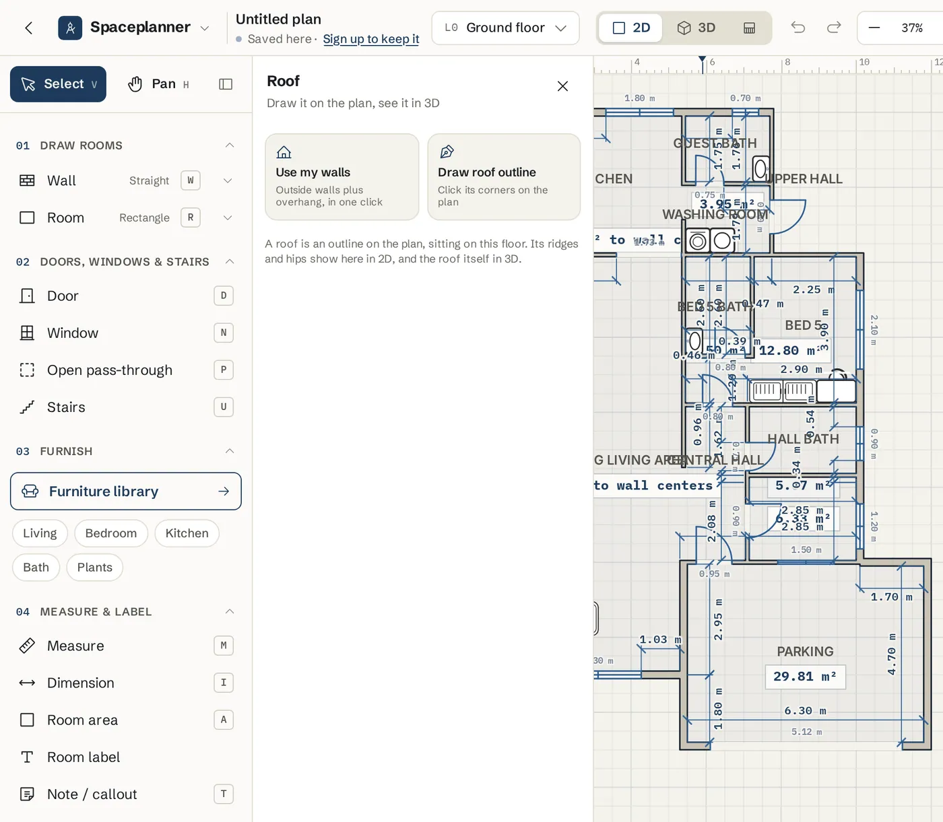
Task: Open the Furniture library
Action: click(126, 491)
